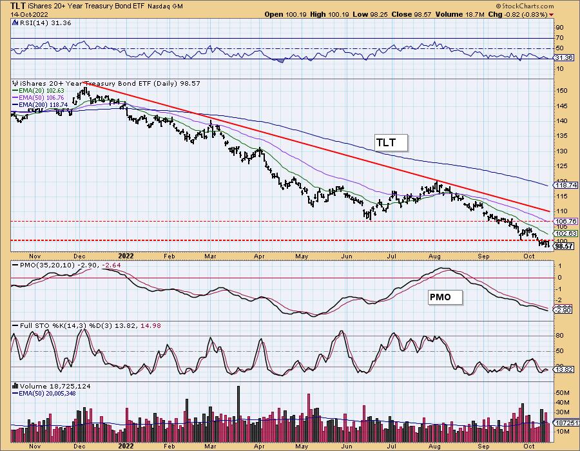Click the iShares (Daily) 98.57 price legend
The image size is (580, 451).
(110, 83)
